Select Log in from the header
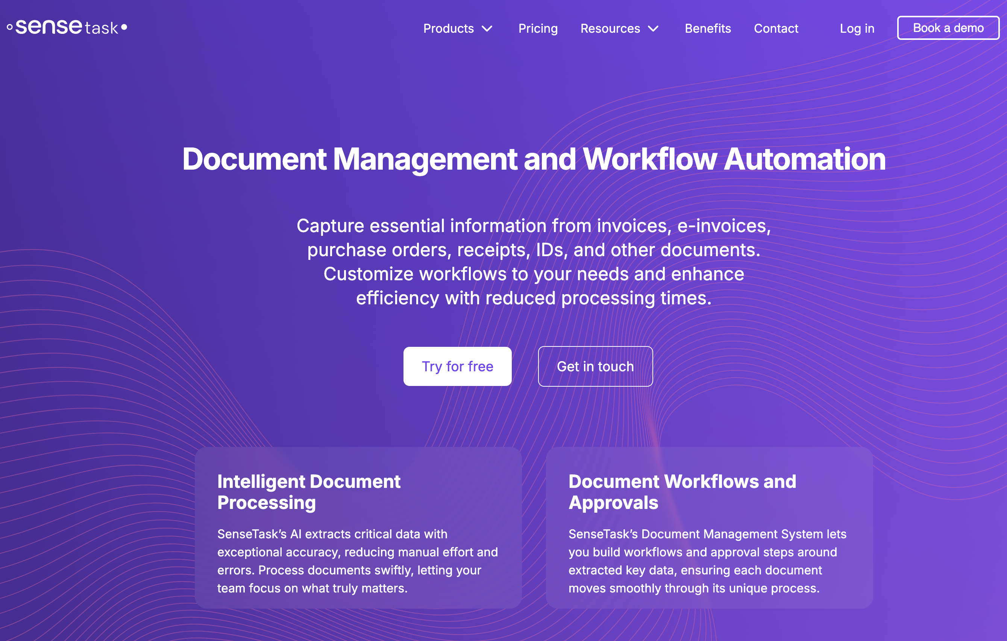Image resolution: width=1007 pixels, height=641 pixels. 857,29
